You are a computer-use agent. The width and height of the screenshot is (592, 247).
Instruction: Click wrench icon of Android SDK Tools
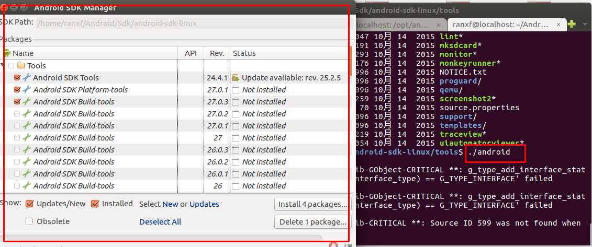pyautogui.click(x=26, y=78)
